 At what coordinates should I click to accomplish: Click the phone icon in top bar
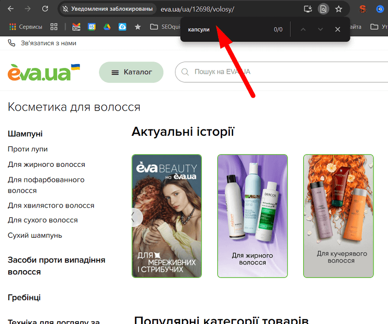point(12,43)
